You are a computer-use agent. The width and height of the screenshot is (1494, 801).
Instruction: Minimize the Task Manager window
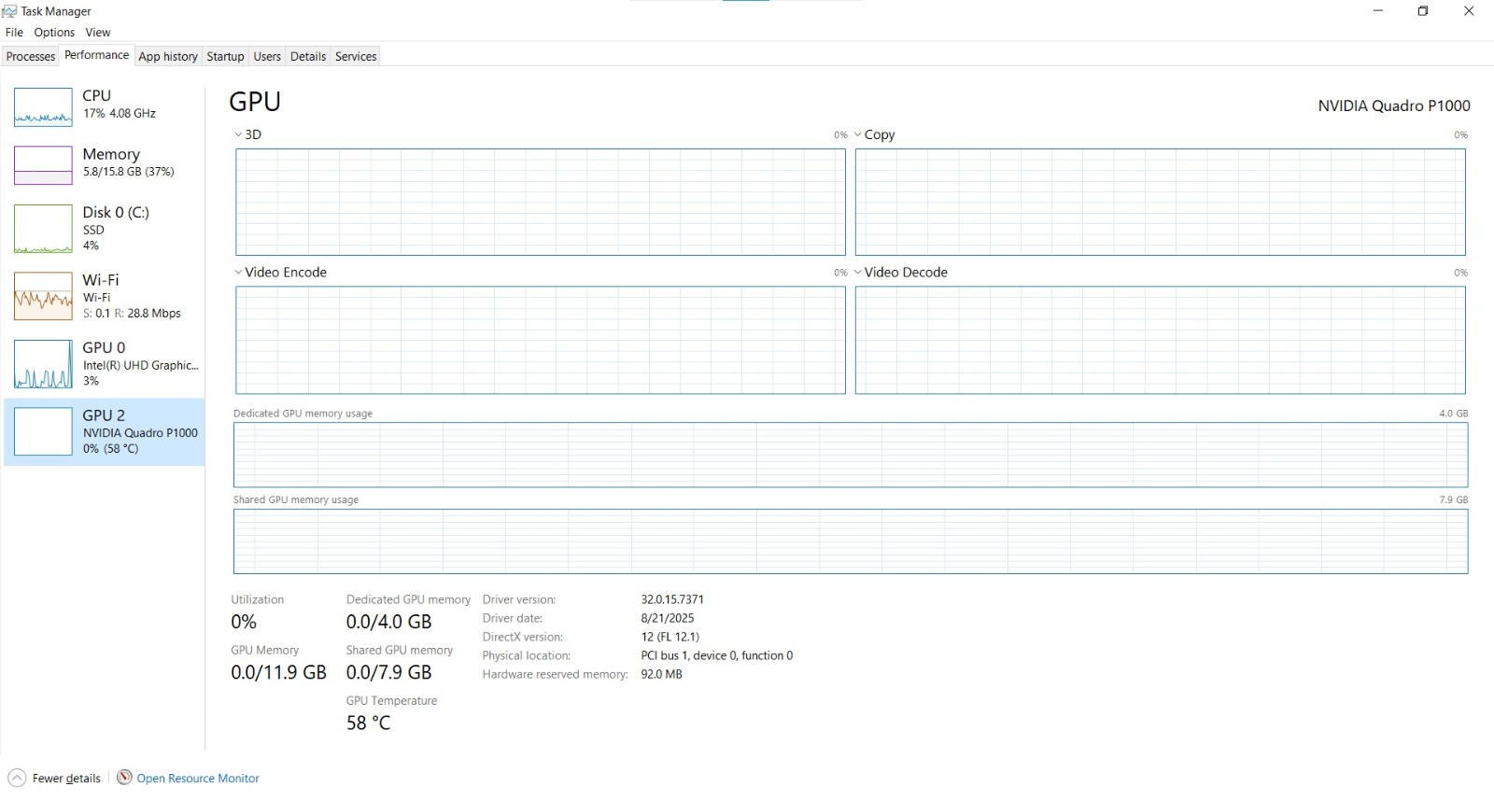click(1377, 11)
